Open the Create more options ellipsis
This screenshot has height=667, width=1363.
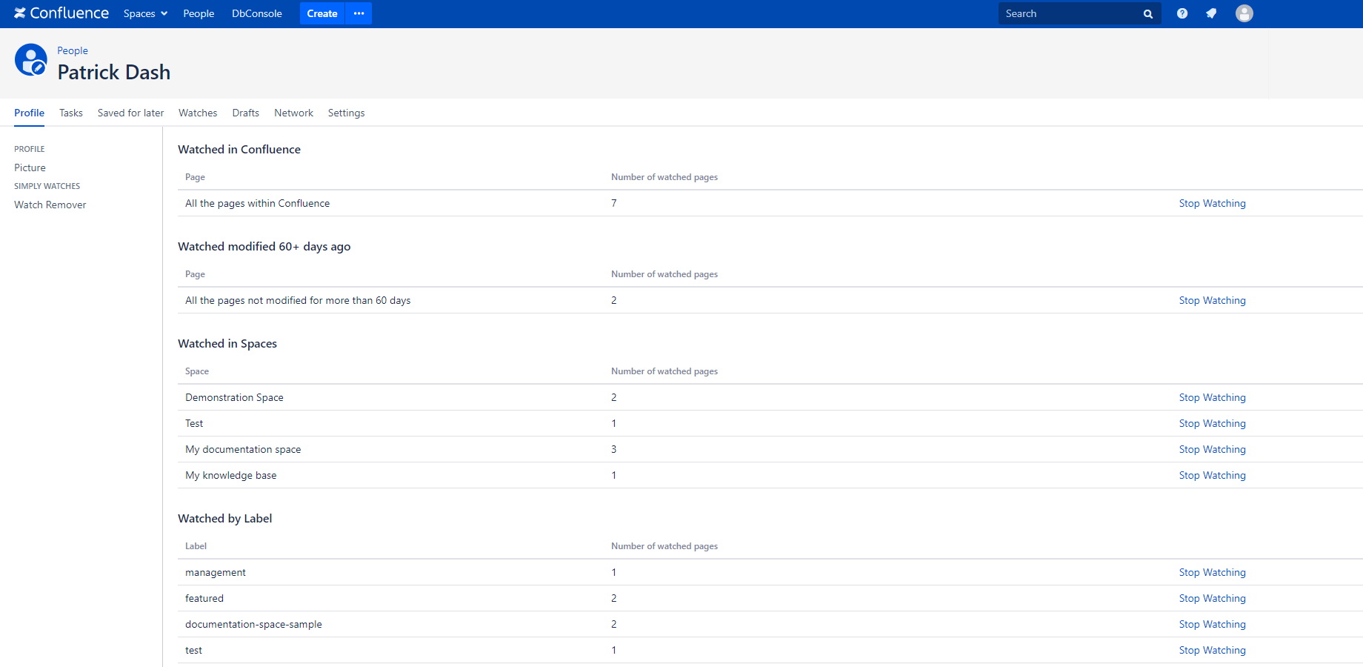[x=359, y=13]
